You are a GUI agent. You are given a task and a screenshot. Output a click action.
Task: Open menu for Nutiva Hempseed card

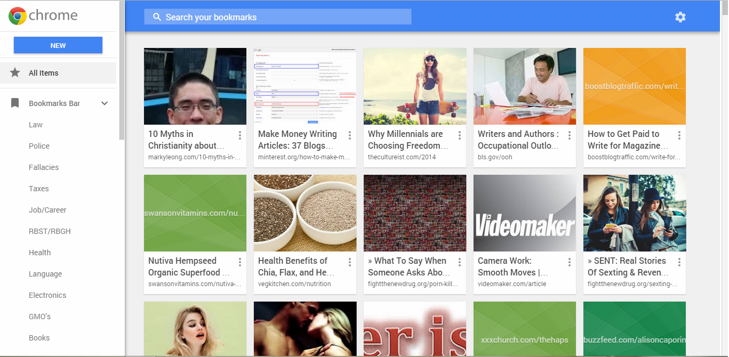[240, 262]
